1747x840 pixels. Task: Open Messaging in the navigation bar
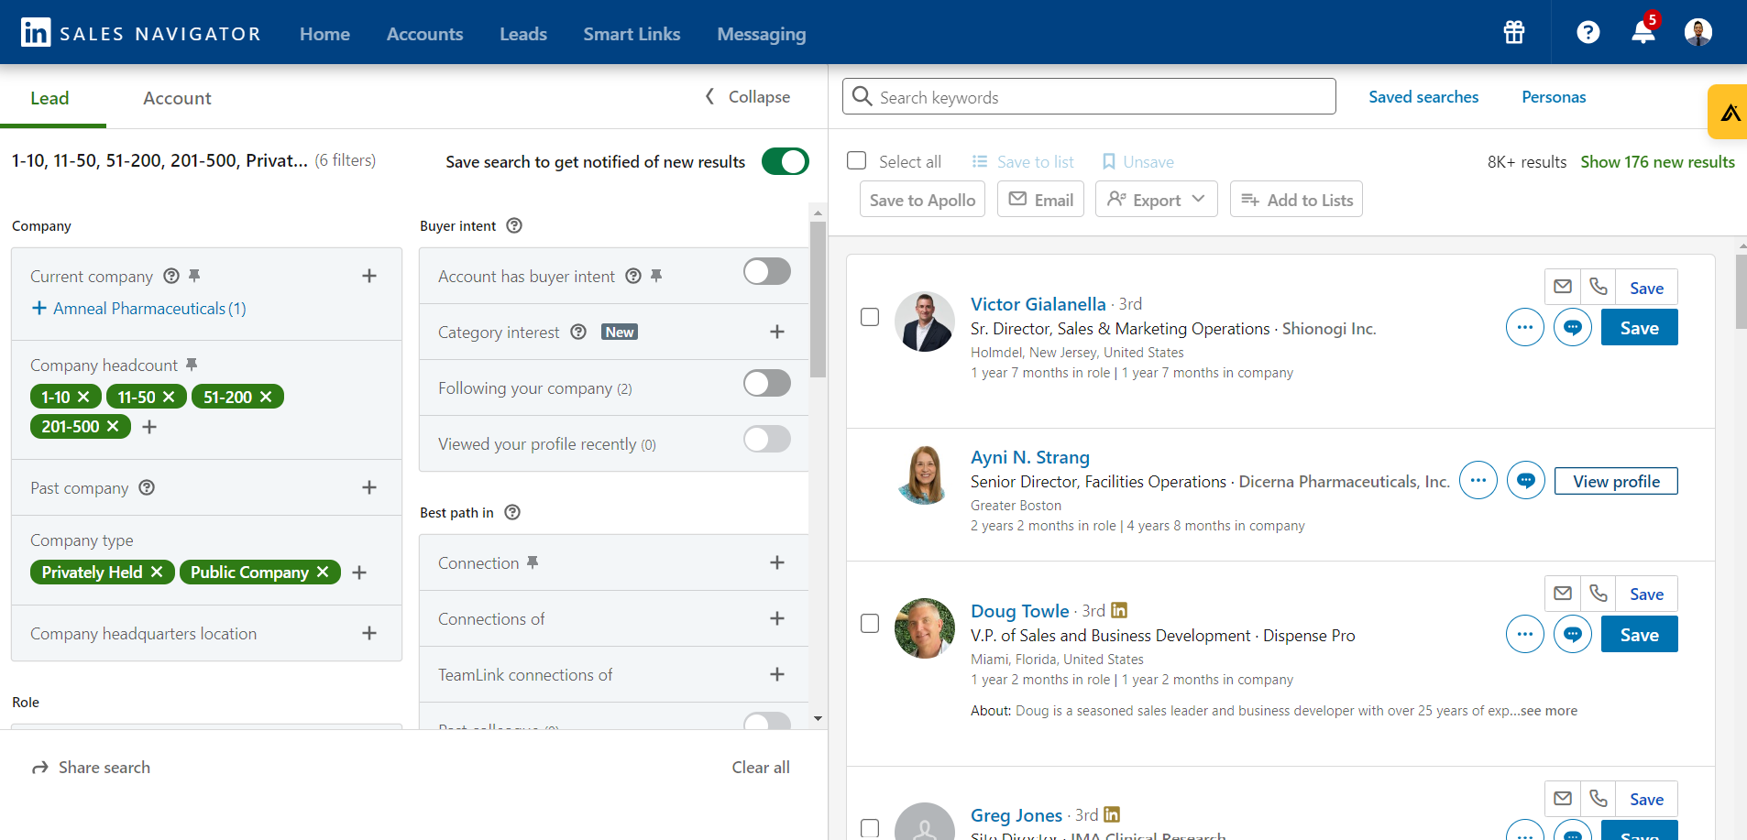pos(762,34)
